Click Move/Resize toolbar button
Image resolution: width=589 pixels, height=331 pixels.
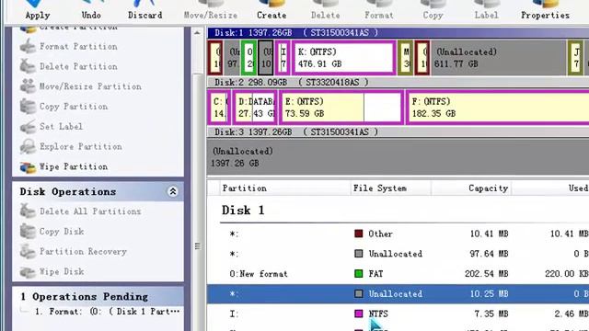[x=211, y=10]
